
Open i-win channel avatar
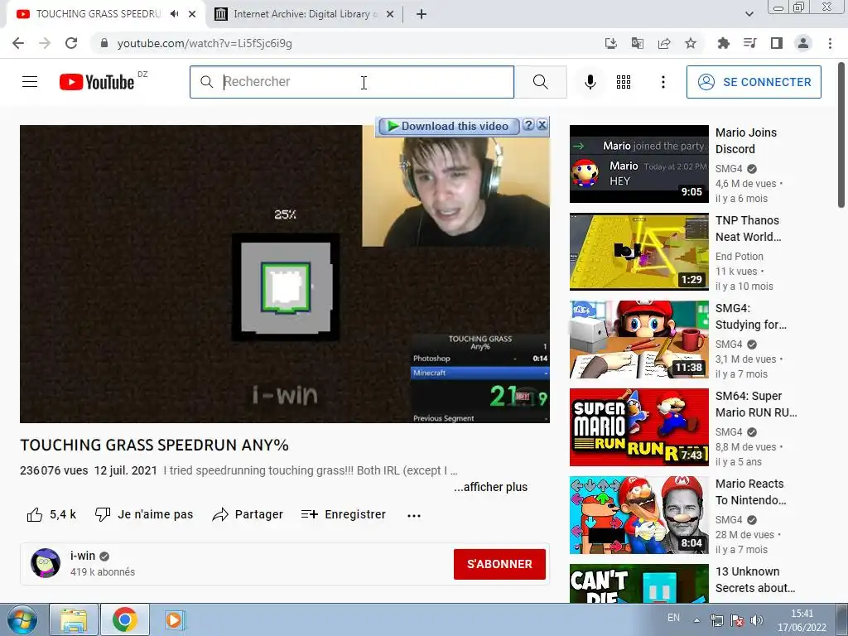pos(46,563)
